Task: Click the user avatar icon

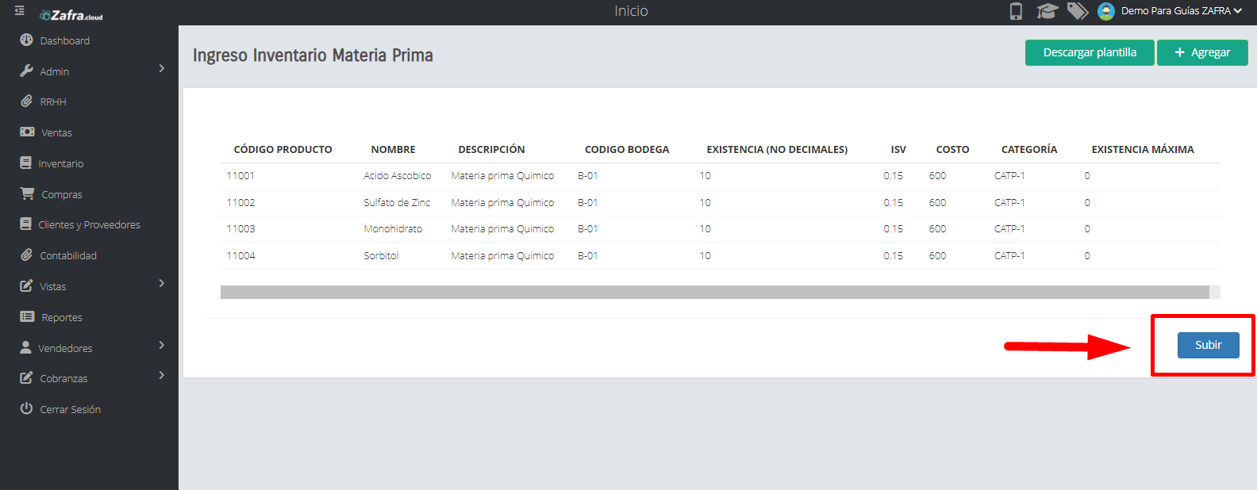Action: (x=1106, y=11)
